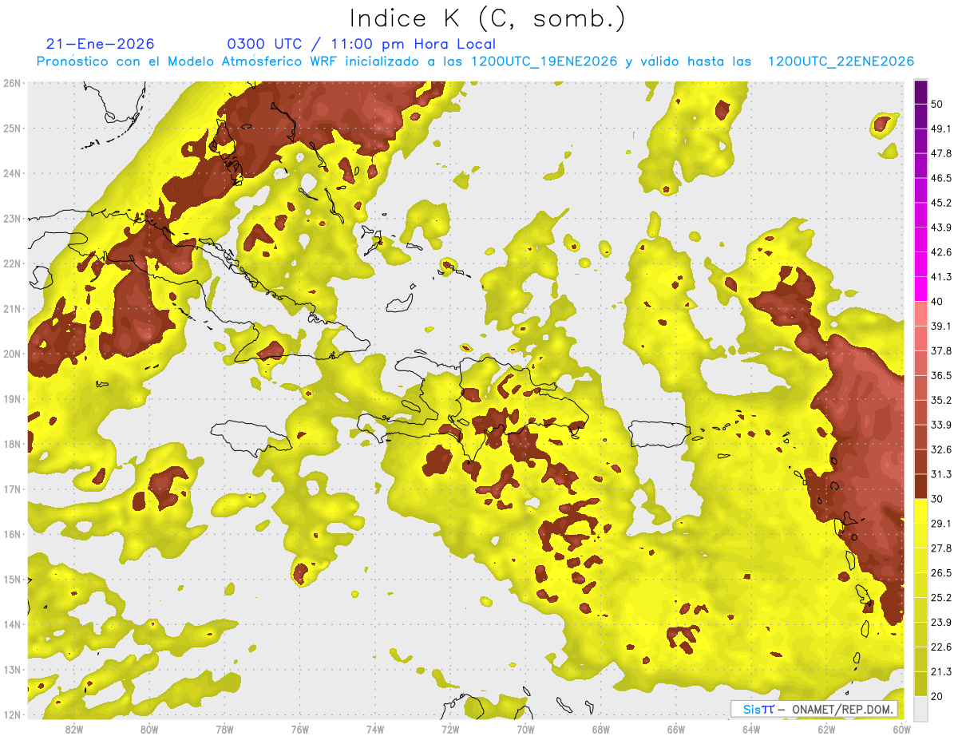Click the longitude label "62W"
This screenshot has width=958, height=740.
point(826,729)
